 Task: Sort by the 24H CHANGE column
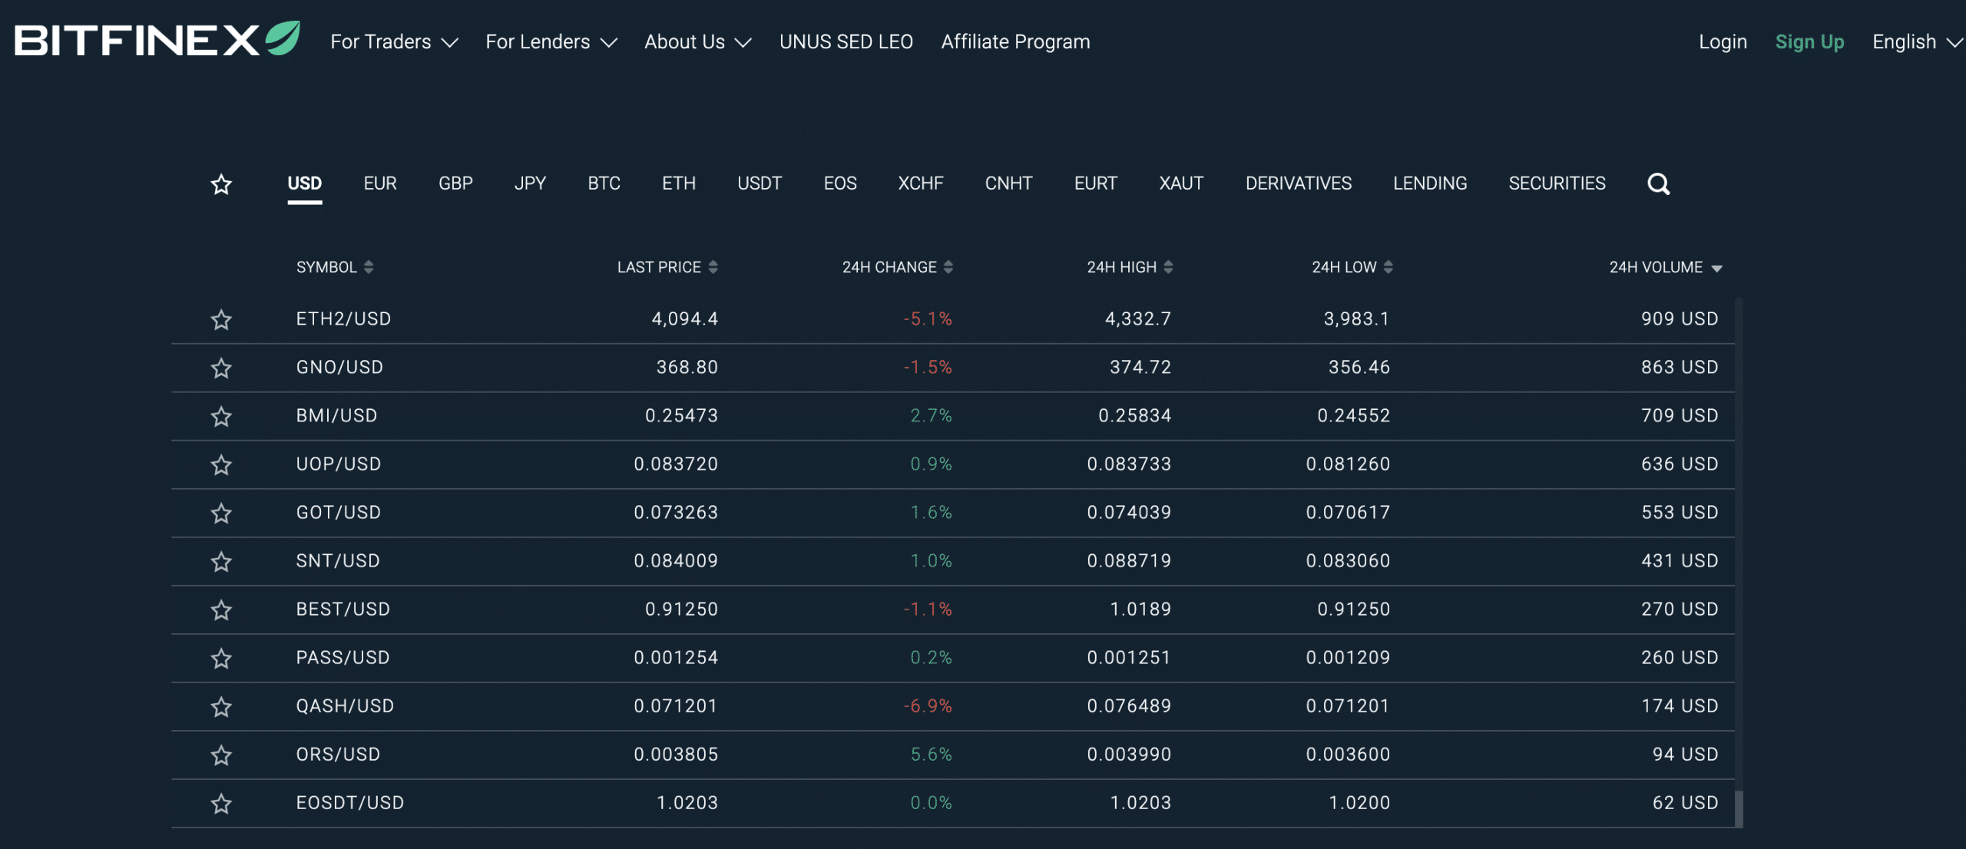897,267
